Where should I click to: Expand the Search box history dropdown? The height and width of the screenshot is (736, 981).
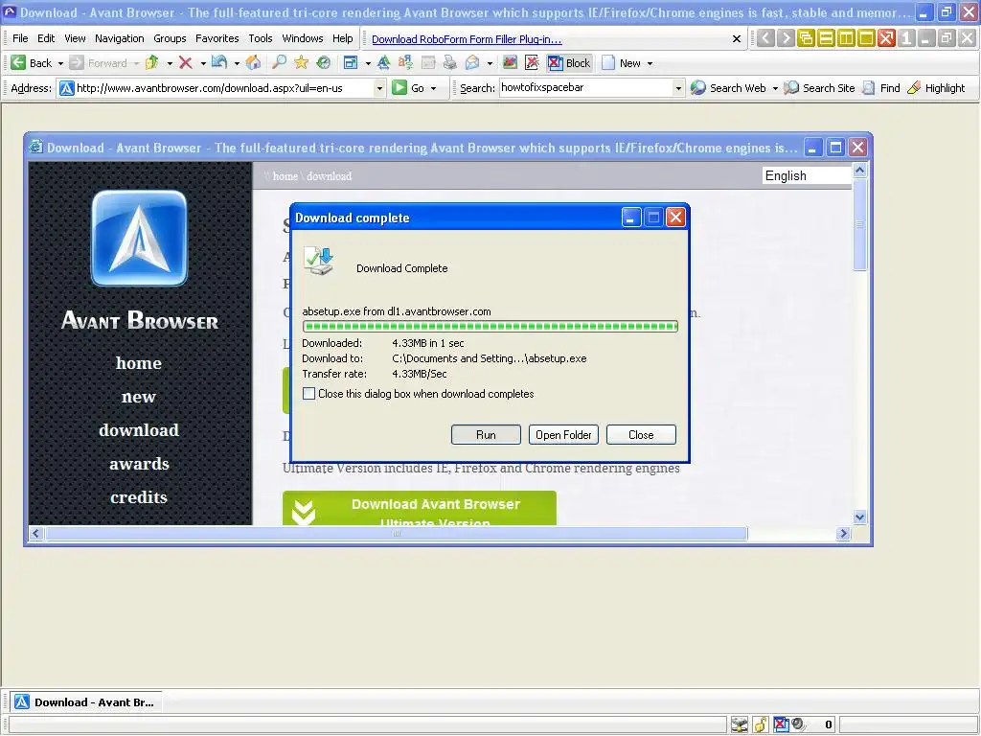678,88
